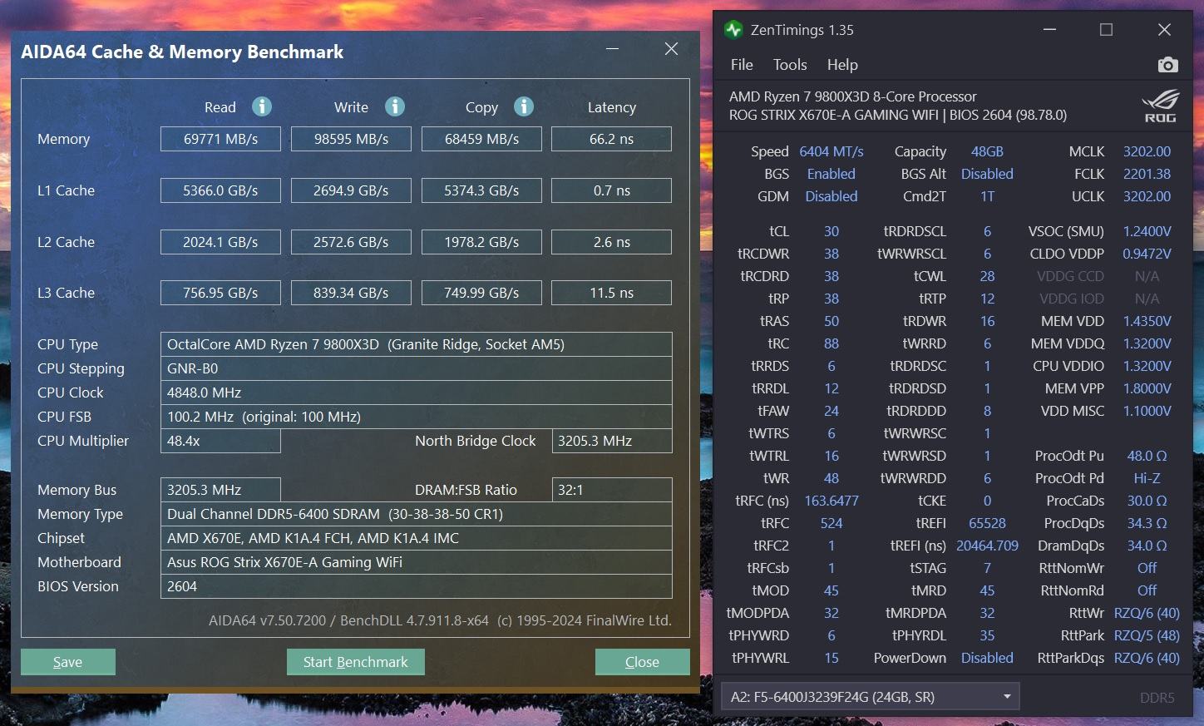The height and width of the screenshot is (726, 1204).
Task: Click DDR5 label in ZenTimings footer
Action: coord(1157,698)
